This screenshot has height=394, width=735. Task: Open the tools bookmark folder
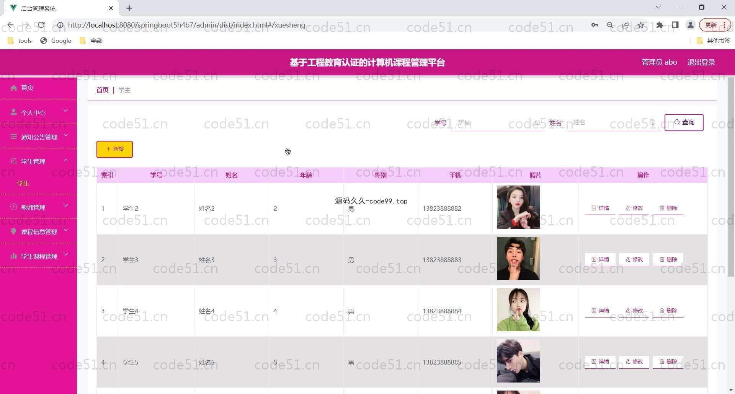[x=20, y=41]
